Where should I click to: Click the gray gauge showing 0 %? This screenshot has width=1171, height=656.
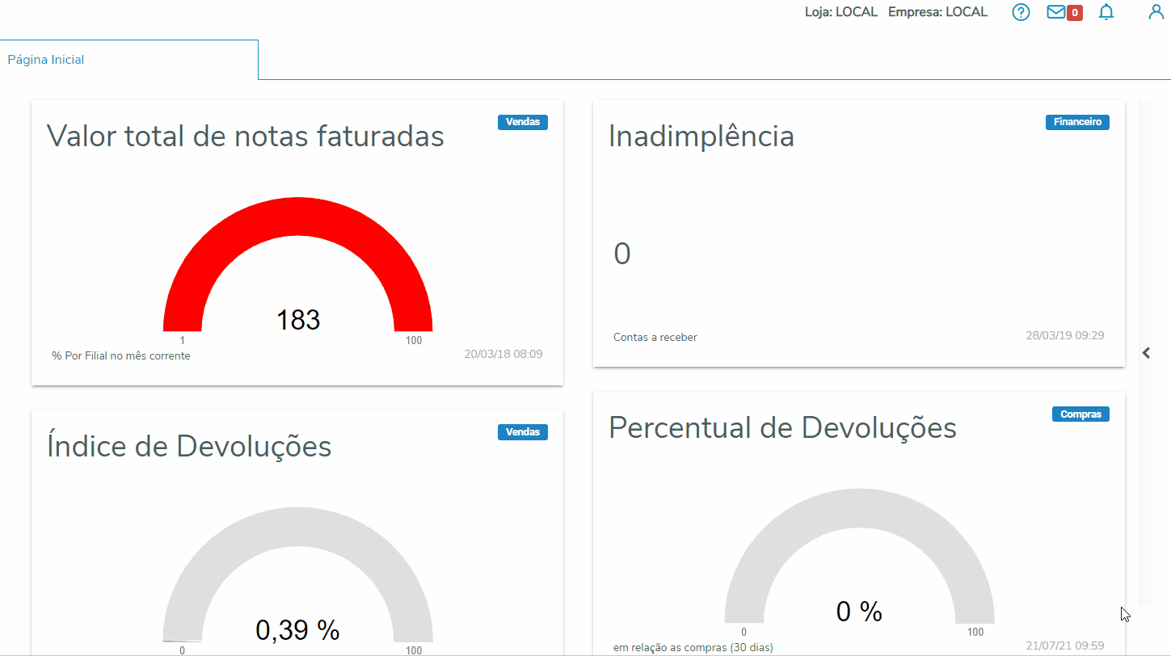(859, 556)
